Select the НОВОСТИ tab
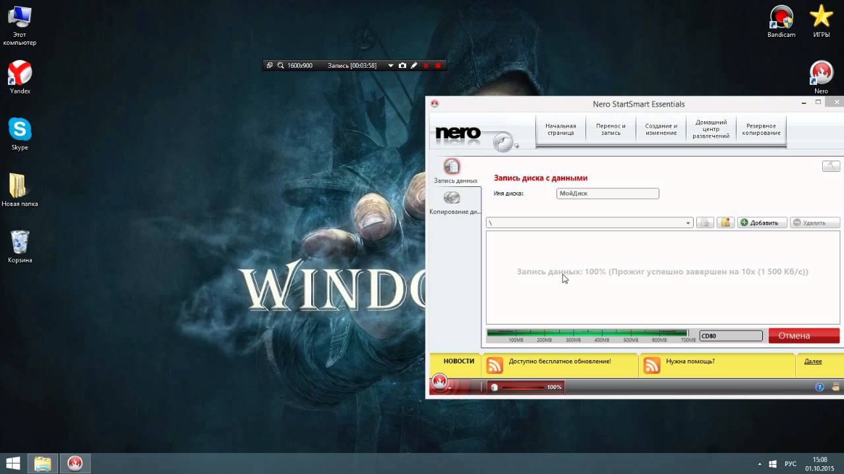This screenshot has height=474, width=844. click(x=459, y=361)
